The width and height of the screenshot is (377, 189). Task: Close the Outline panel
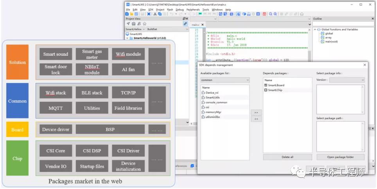373,18
